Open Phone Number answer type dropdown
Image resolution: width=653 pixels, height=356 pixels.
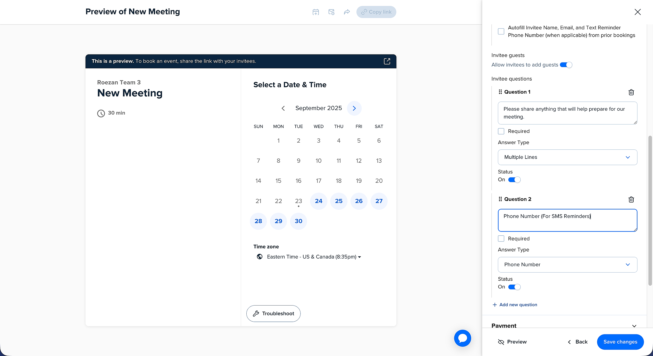567,265
